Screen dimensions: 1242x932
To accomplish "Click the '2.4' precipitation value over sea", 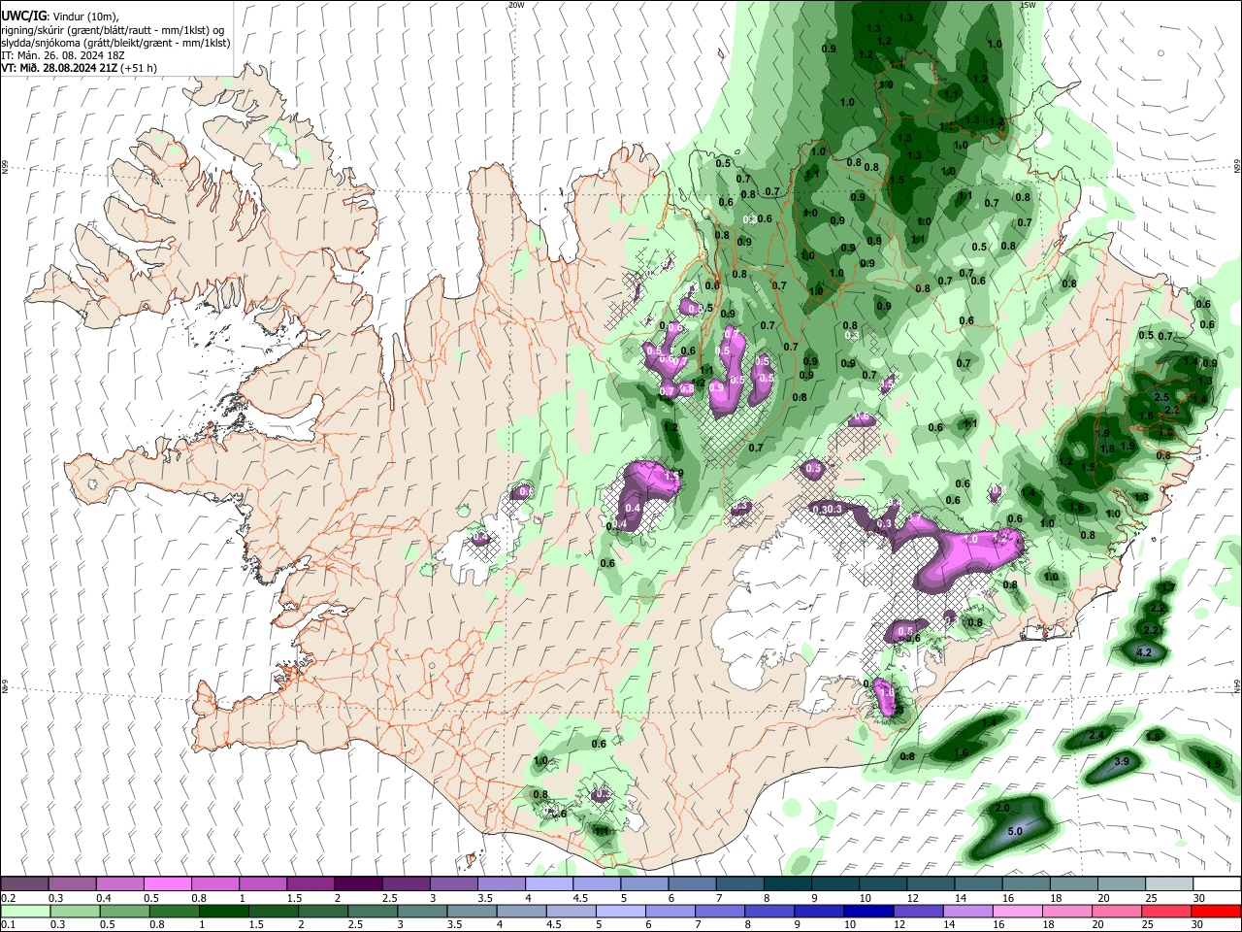I will tap(1096, 735).
